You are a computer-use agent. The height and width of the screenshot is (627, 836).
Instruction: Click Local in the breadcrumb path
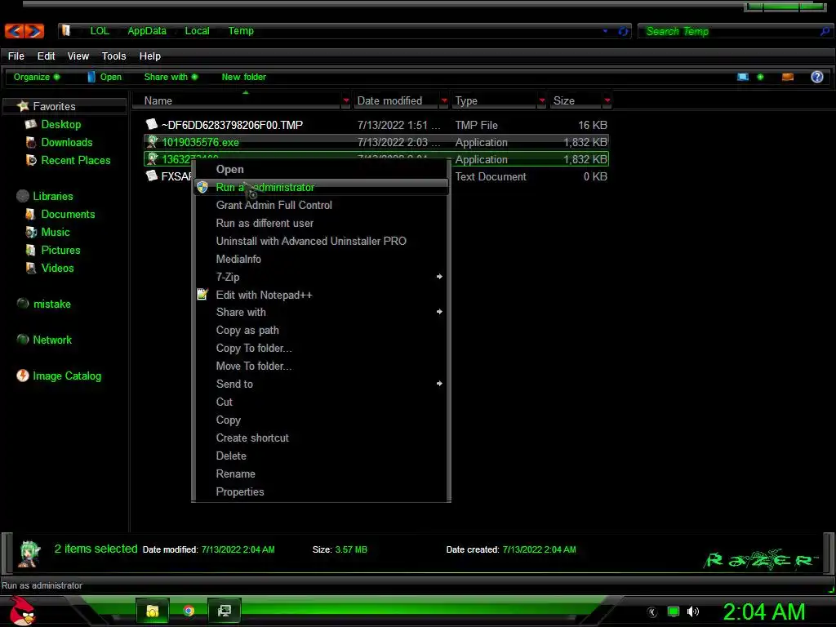[x=197, y=31]
